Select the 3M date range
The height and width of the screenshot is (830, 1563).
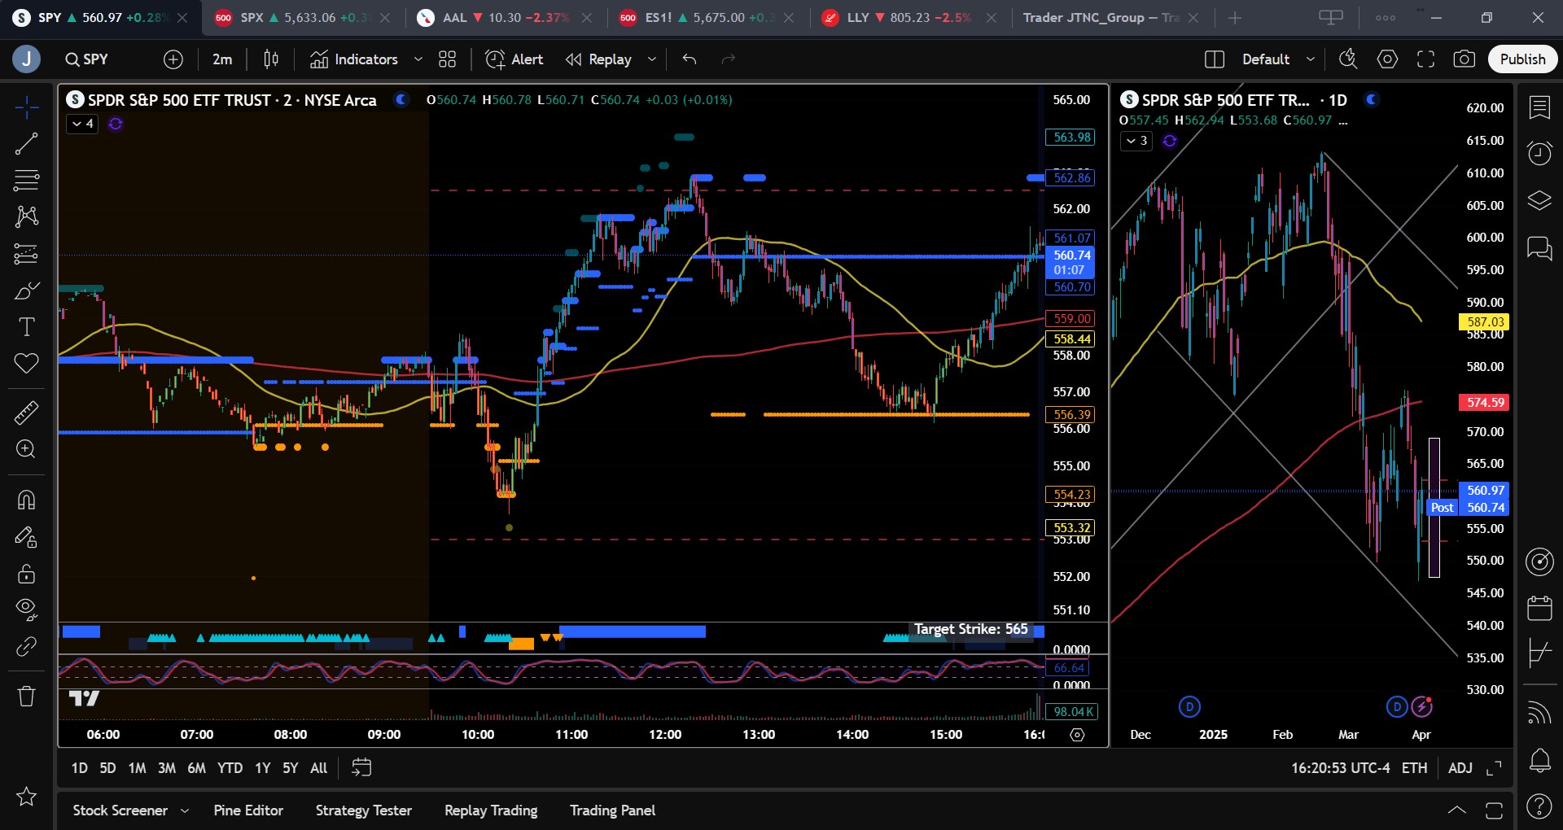tap(167, 768)
